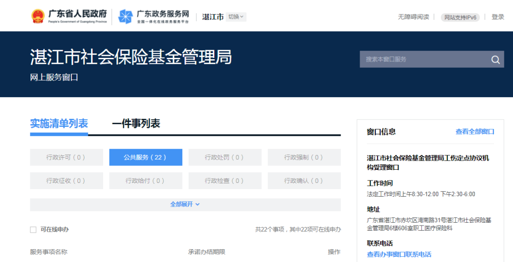
Task: Select the 公共服务 (22) category
Action: tap(145, 157)
